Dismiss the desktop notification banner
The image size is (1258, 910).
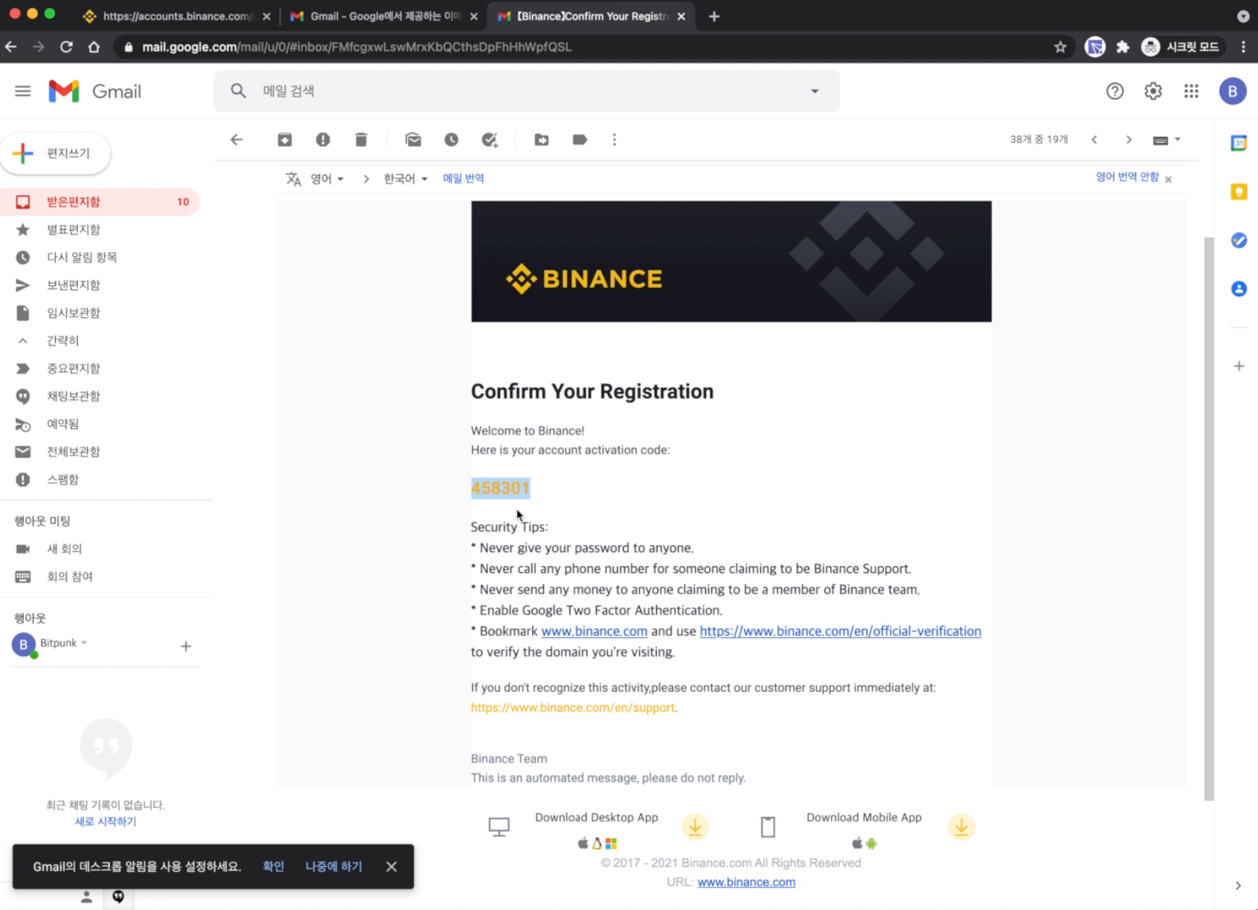(x=392, y=866)
